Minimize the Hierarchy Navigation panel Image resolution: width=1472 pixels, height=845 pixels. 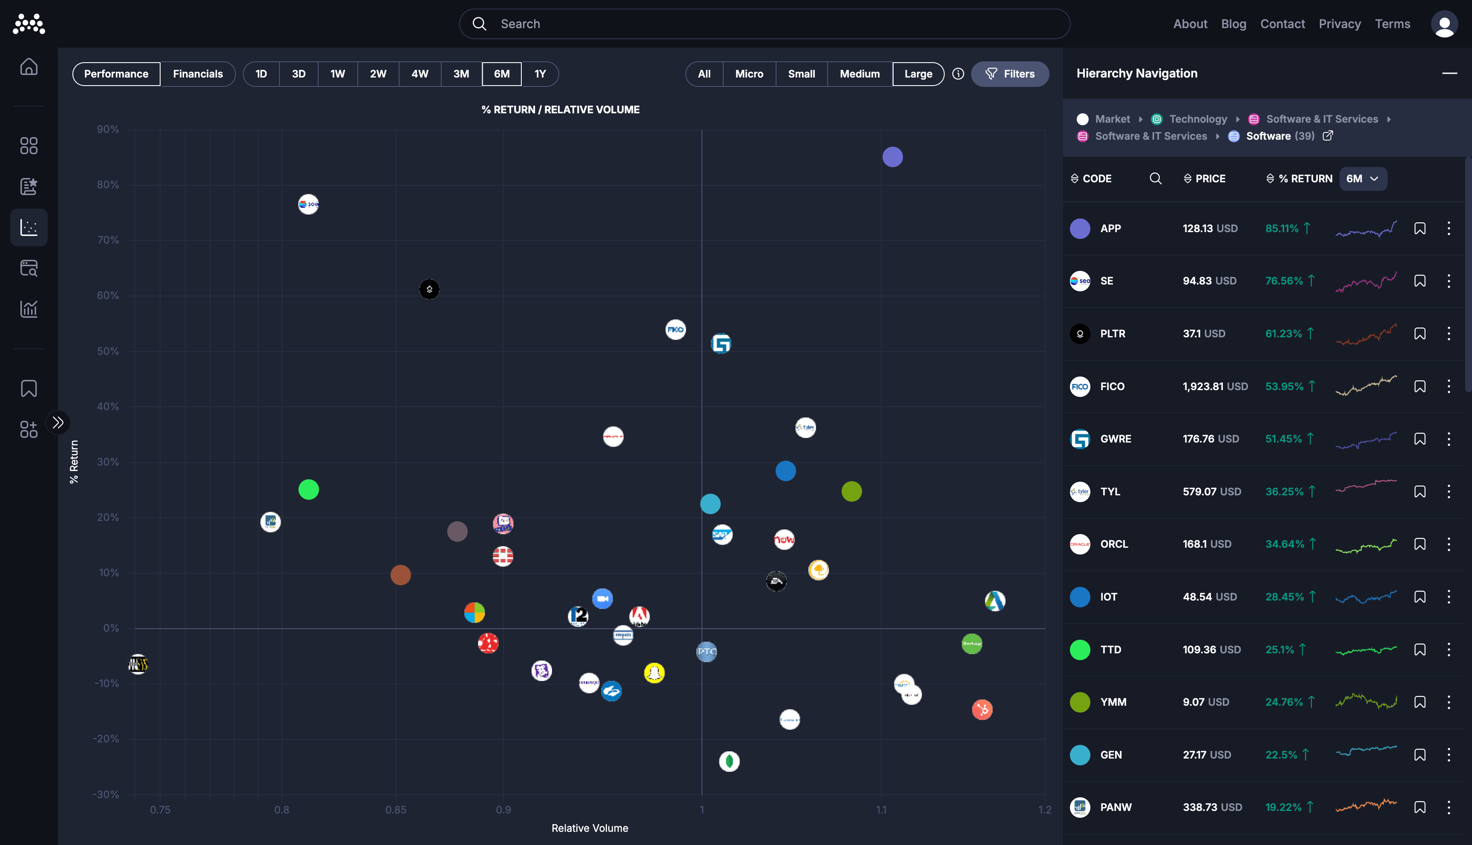point(1449,73)
